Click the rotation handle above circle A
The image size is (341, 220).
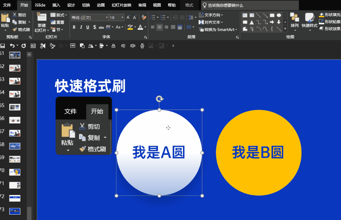(159, 99)
